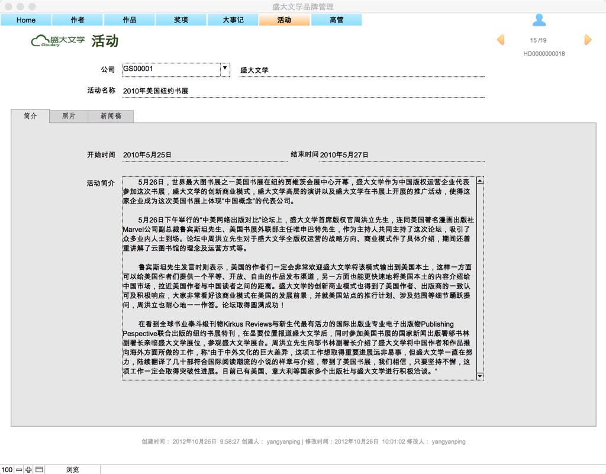This screenshot has width=606, height=474.
Task: Select the 活动 navigation tab
Action: coord(285,20)
